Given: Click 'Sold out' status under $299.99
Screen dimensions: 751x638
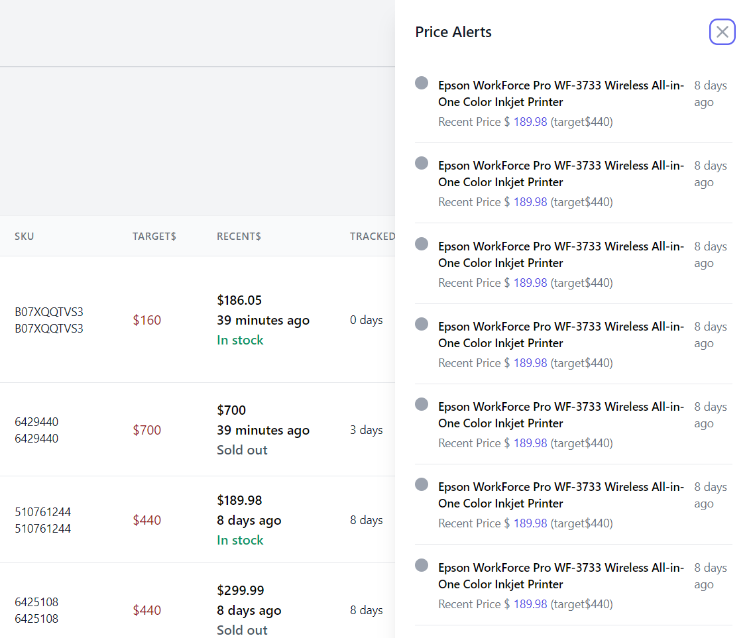Looking at the screenshot, I should pos(242,630).
